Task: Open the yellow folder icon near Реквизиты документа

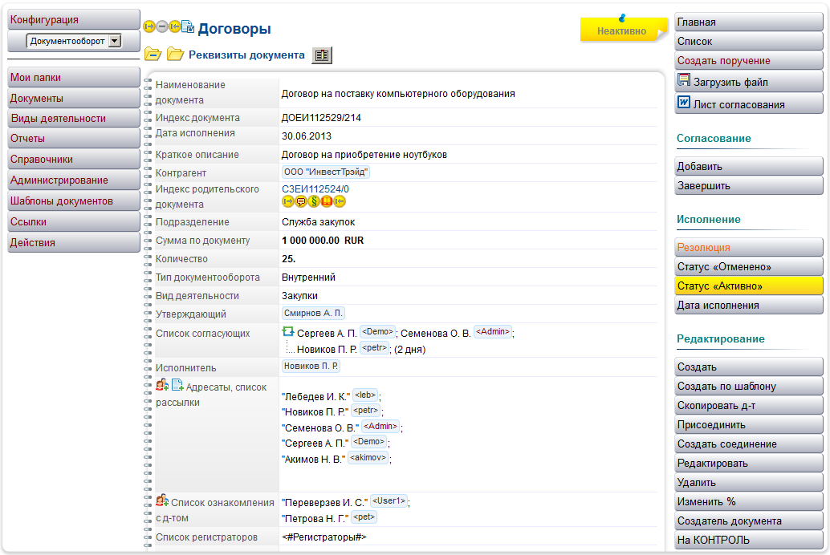Action: pos(174,55)
